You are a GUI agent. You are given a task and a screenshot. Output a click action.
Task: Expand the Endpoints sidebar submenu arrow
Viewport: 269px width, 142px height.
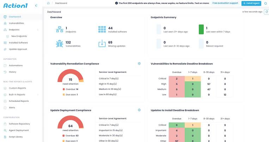tap(38, 30)
